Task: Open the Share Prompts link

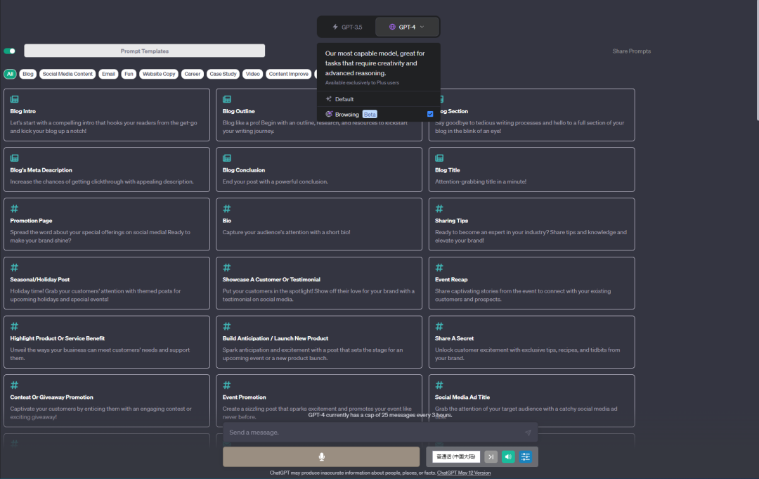Action: (x=631, y=51)
